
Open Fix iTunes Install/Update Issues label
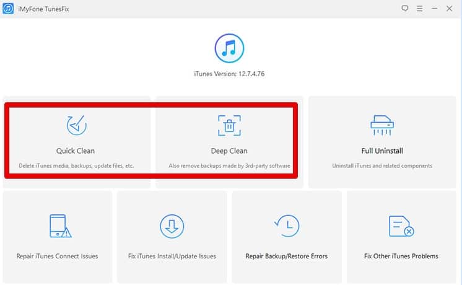click(x=172, y=256)
